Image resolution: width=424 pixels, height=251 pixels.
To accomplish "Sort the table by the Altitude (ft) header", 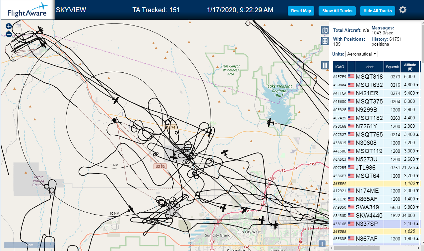I will point(410,67).
